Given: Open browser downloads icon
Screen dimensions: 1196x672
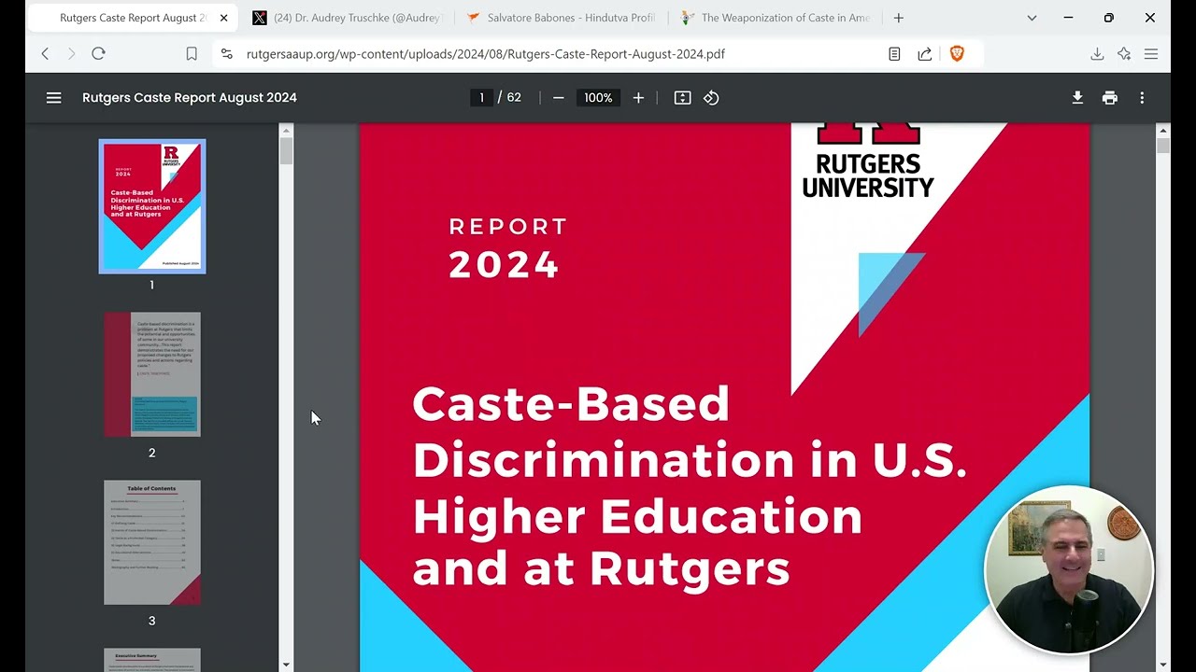Looking at the screenshot, I should click(1097, 54).
